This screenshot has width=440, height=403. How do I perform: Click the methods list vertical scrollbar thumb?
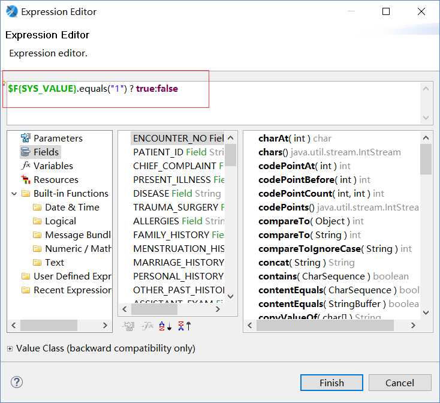[426, 159]
